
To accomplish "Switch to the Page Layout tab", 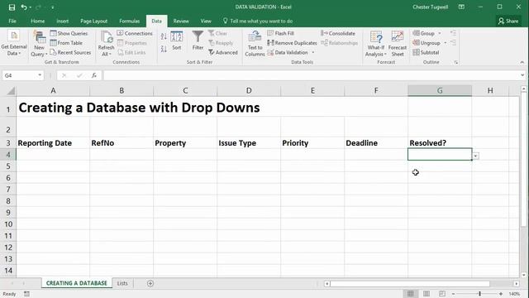I will [93, 21].
